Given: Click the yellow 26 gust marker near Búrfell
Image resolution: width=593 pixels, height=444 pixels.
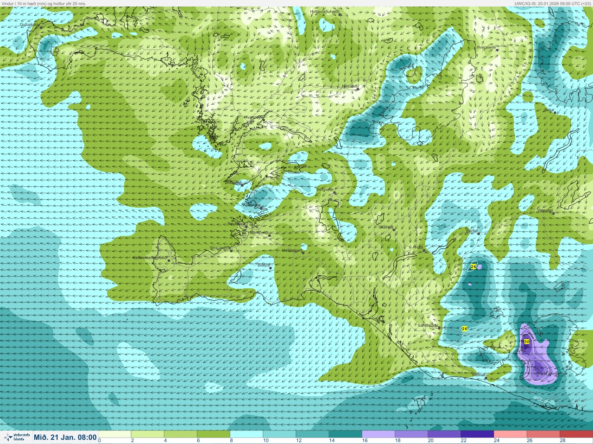Looking at the screenshot, I should (473, 266).
